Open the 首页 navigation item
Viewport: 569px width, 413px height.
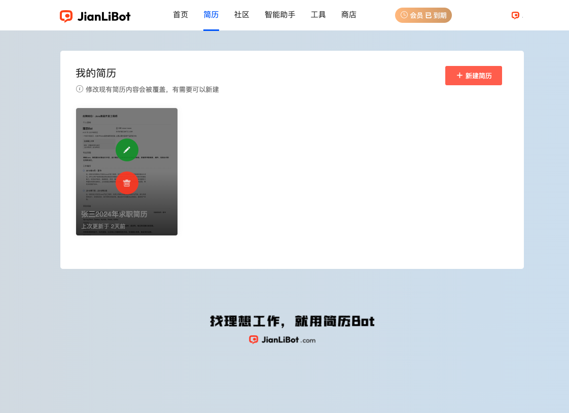coord(181,15)
